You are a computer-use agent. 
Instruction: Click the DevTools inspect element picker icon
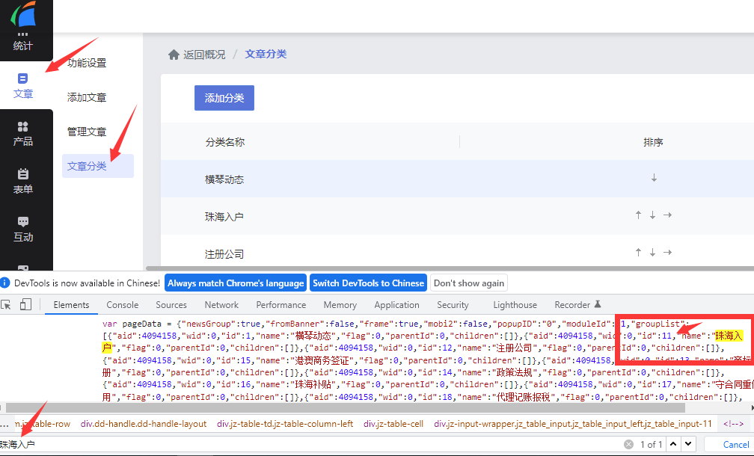pyautogui.click(x=7, y=304)
